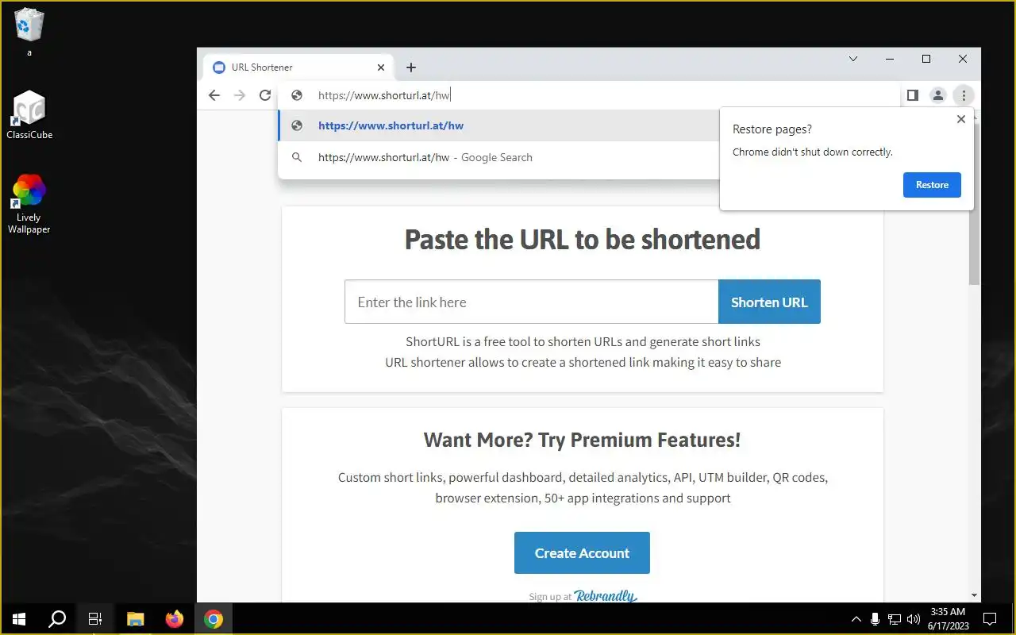Open the Windows Start menu
1016x635 pixels.
(x=19, y=619)
